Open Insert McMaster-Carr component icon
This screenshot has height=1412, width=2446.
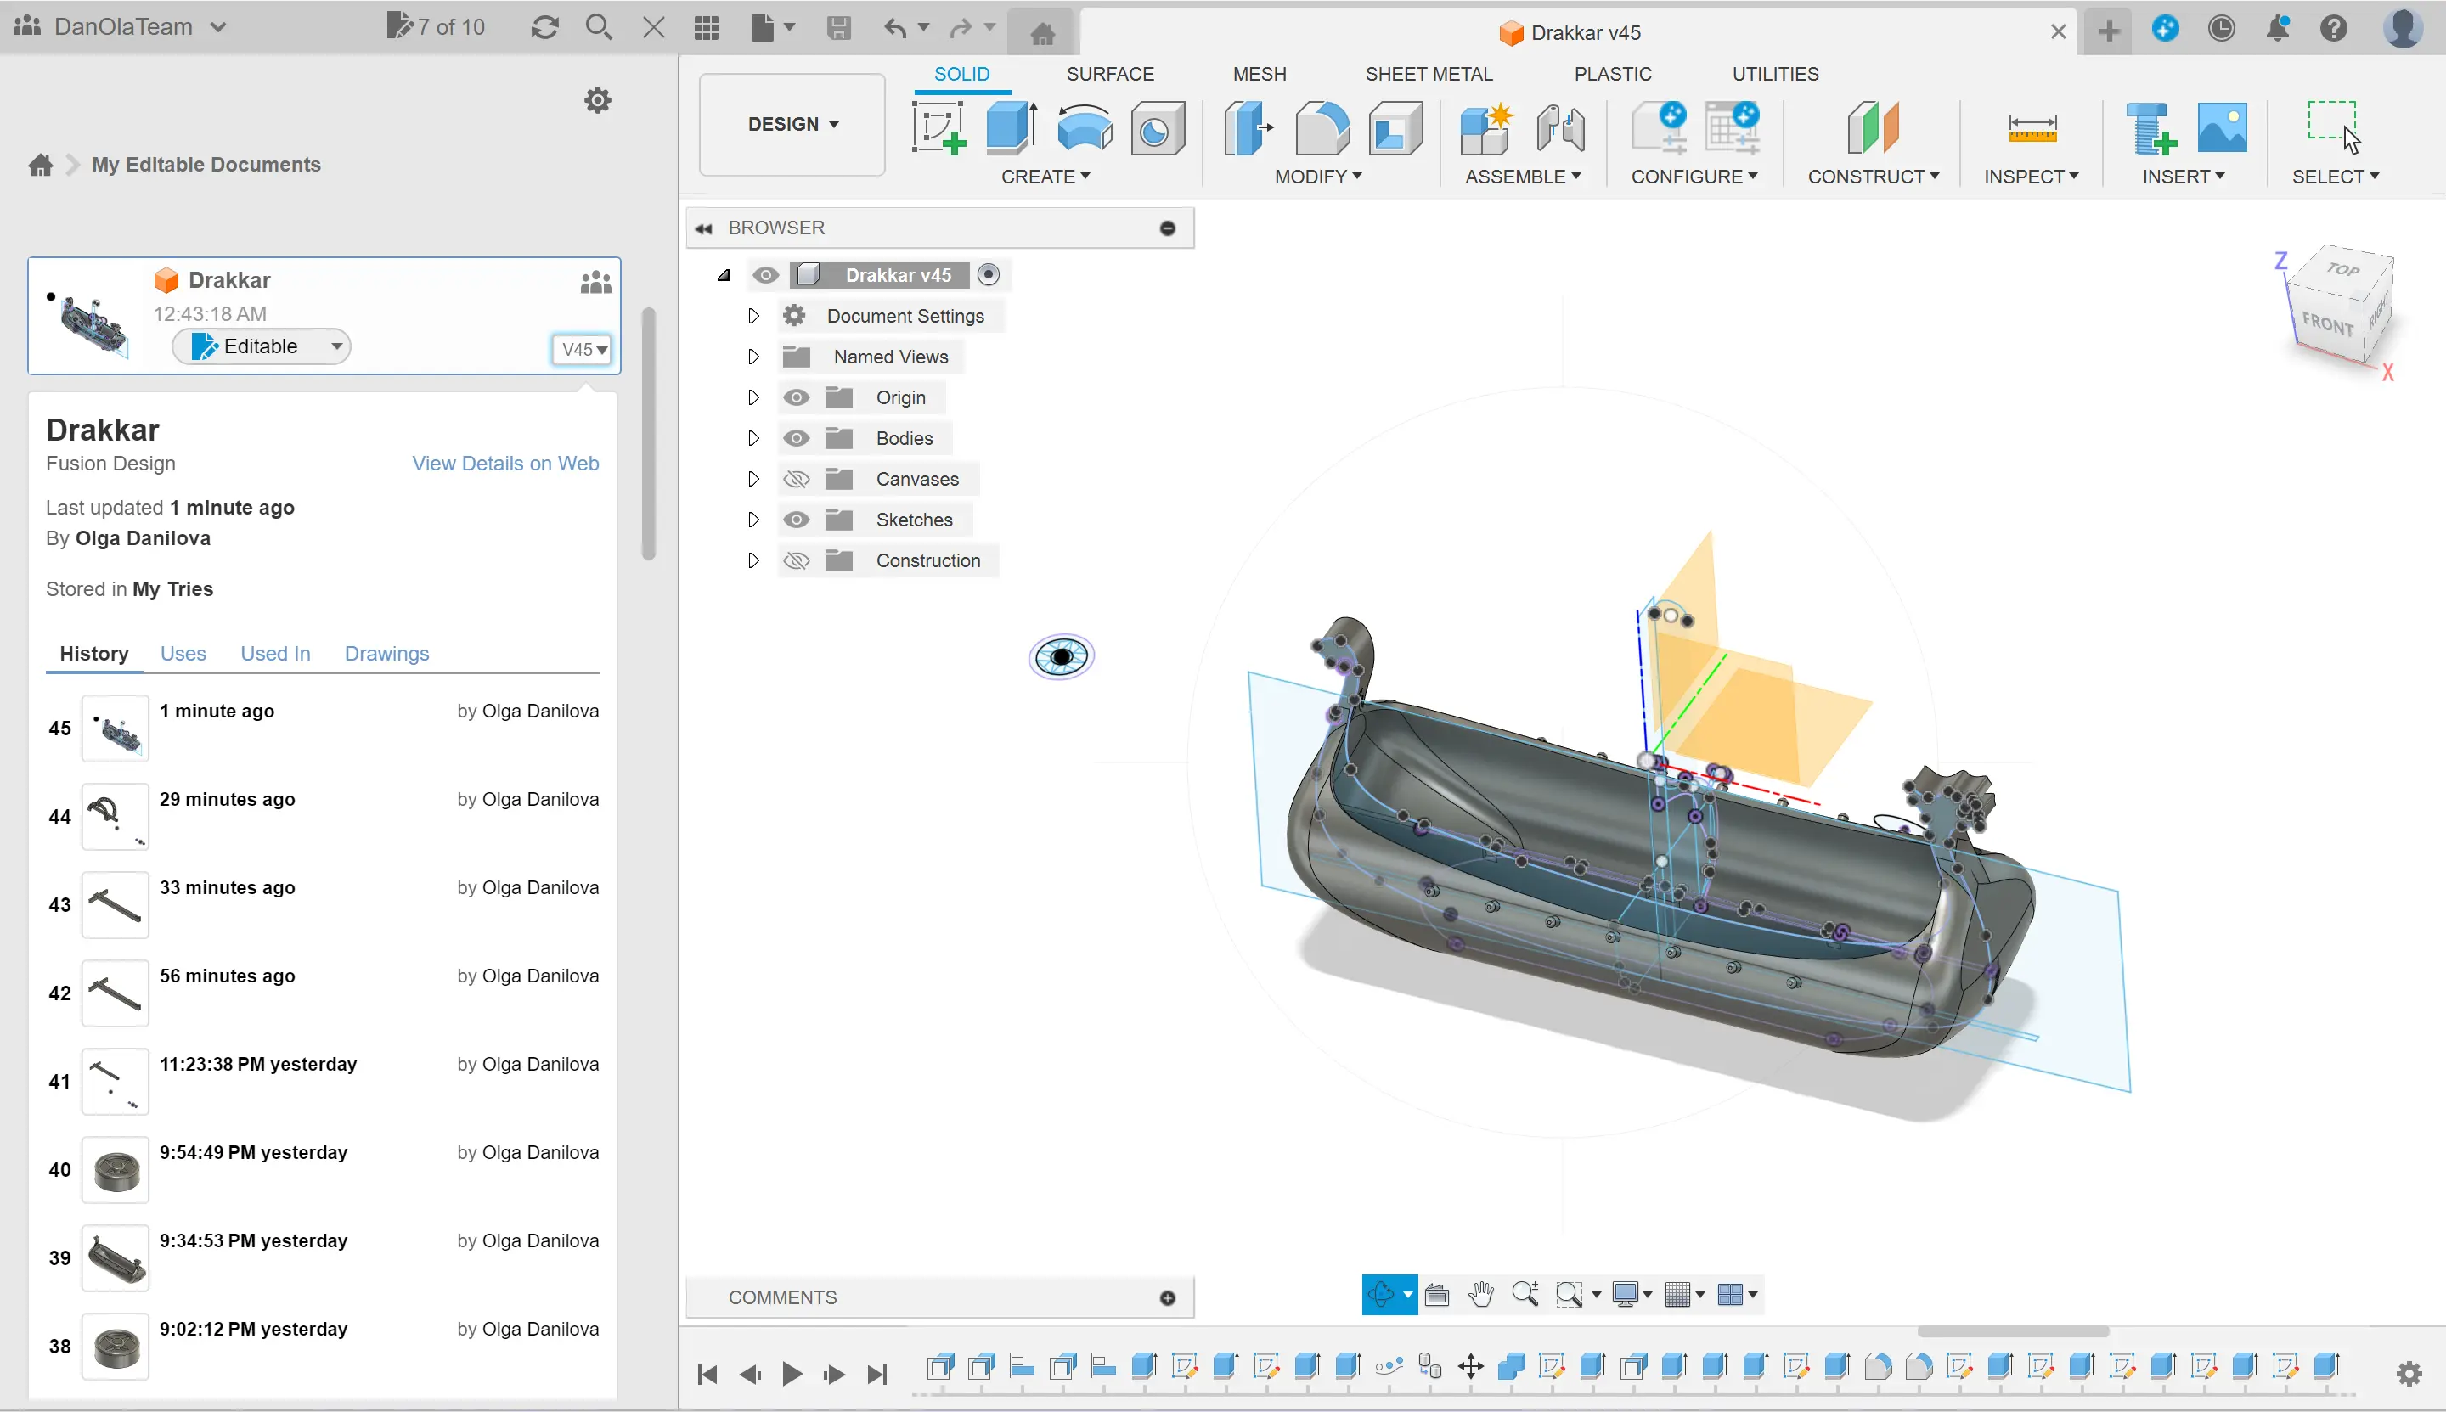[x=2150, y=128]
